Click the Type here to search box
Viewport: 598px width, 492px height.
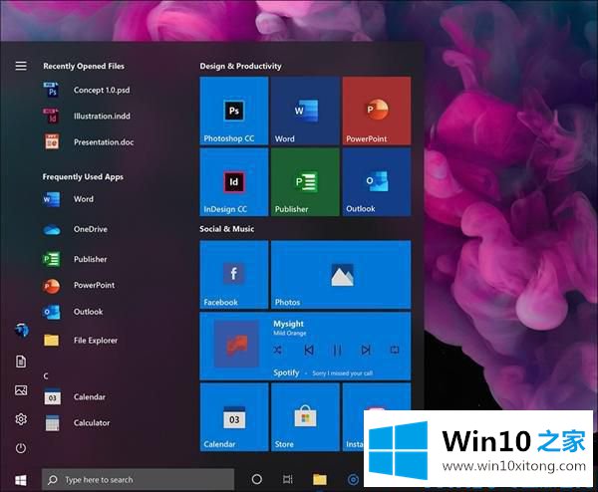tap(138, 479)
